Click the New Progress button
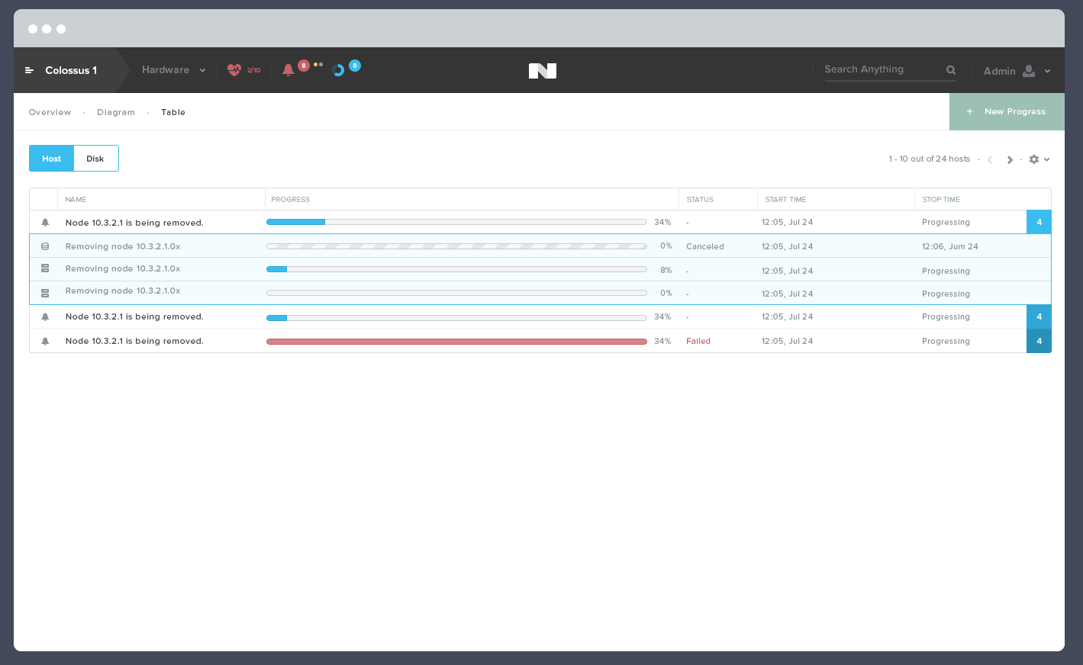 click(1007, 111)
